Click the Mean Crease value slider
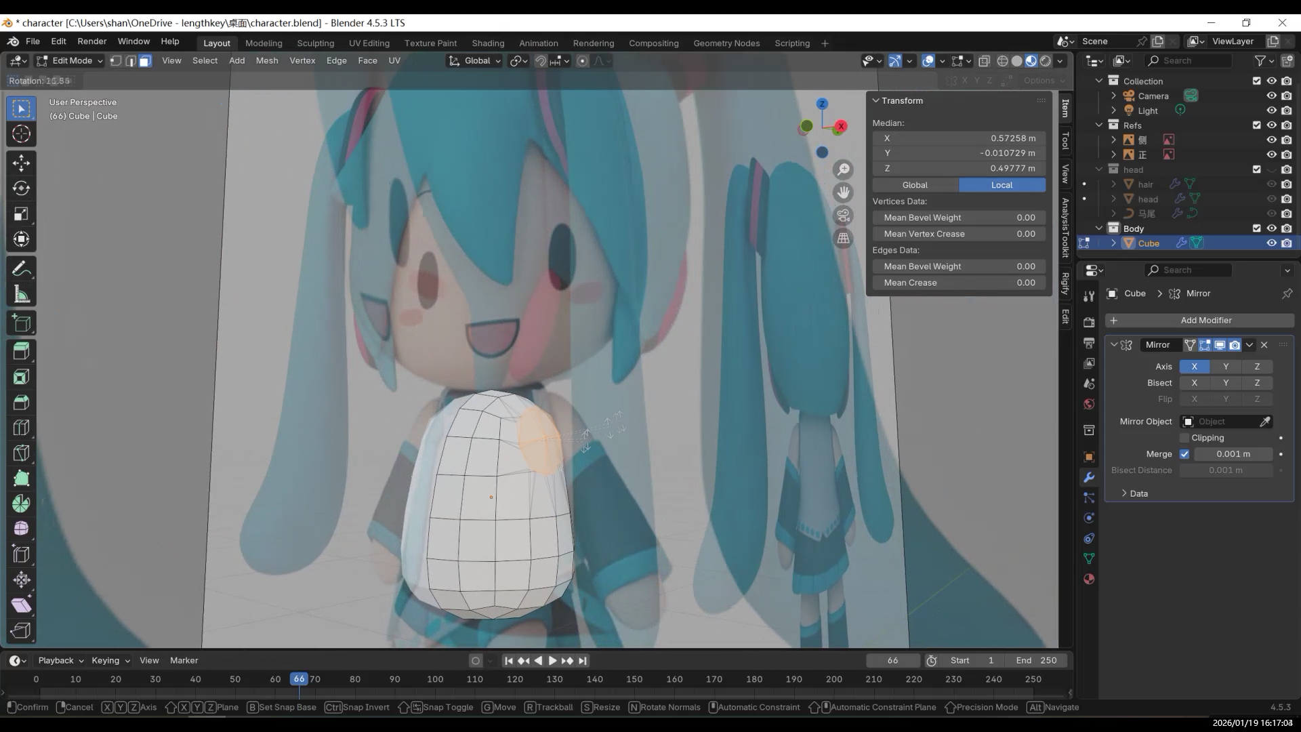This screenshot has height=732, width=1301. tap(958, 283)
